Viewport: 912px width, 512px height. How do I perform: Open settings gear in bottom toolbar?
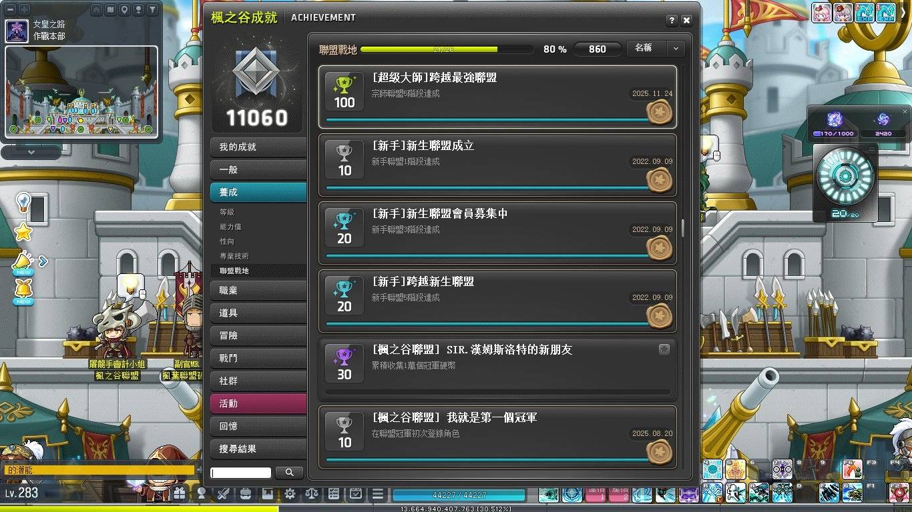[x=290, y=494]
